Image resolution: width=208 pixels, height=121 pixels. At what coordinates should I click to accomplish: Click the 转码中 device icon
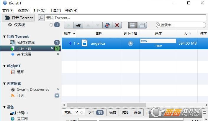pos(13,113)
